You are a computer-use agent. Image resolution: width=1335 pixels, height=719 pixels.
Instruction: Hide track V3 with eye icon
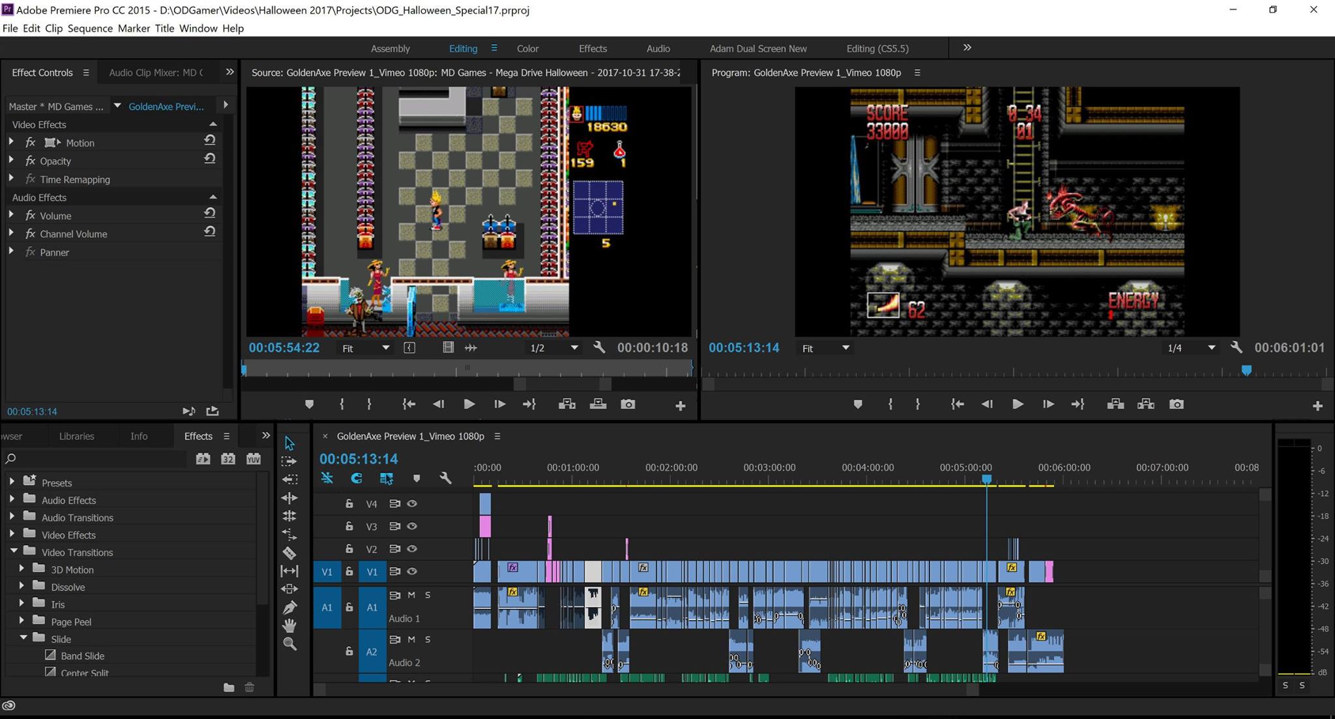[412, 526]
